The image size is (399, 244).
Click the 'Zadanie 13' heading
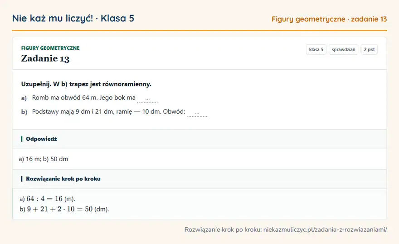45,58
